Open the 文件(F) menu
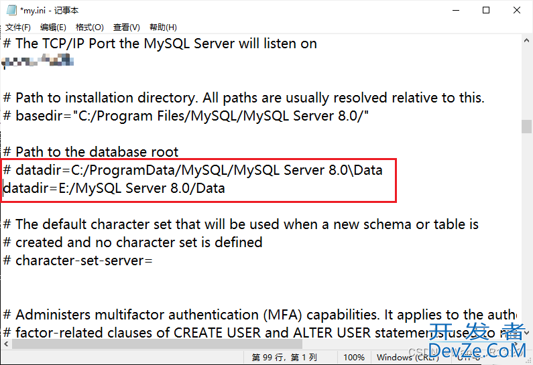This screenshot has height=365, width=533. pos(18,27)
